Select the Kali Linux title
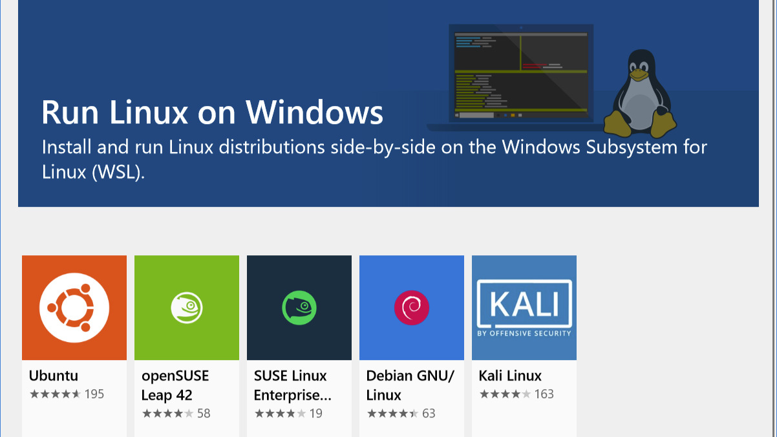 (x=510, y=376)
